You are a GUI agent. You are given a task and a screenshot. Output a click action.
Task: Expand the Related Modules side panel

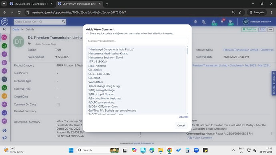point(274,83)
